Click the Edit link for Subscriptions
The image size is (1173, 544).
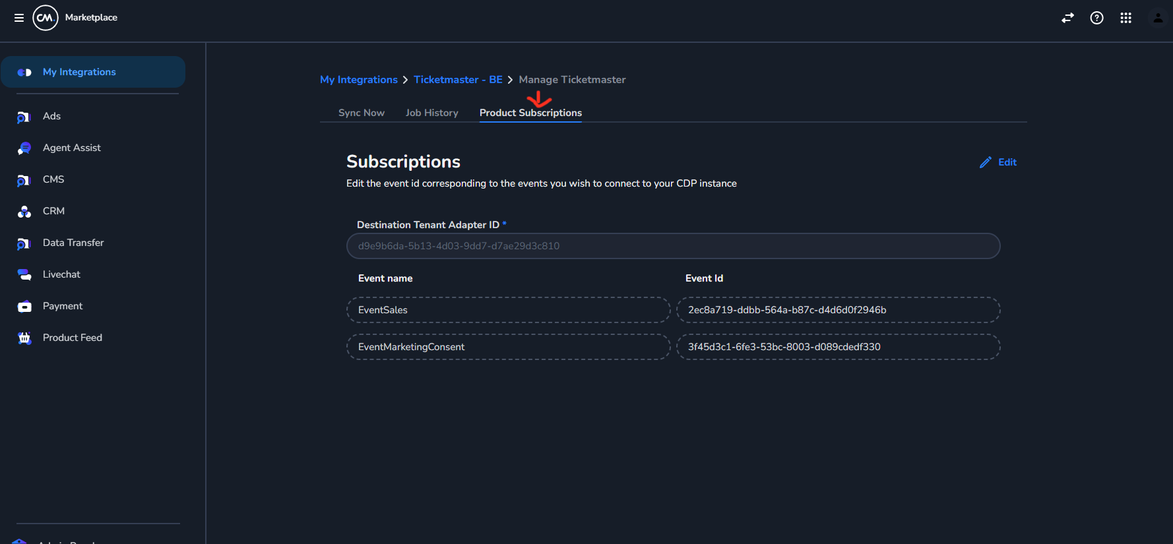(1007, 162)
